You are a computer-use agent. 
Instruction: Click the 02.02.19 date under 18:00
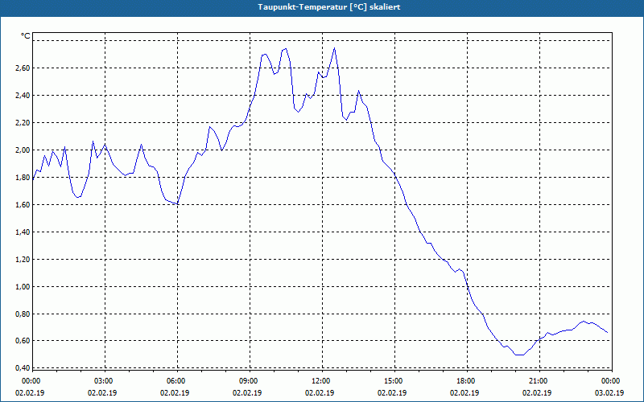coord(464,393)
